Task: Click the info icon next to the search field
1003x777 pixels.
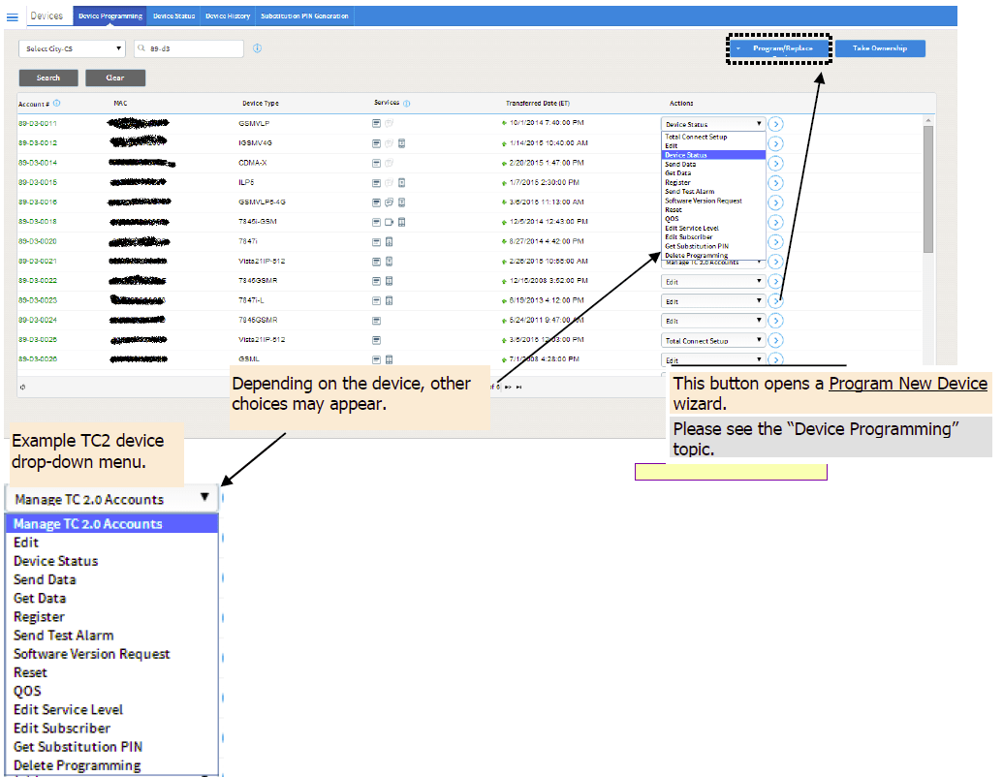Action: point(257,47)
